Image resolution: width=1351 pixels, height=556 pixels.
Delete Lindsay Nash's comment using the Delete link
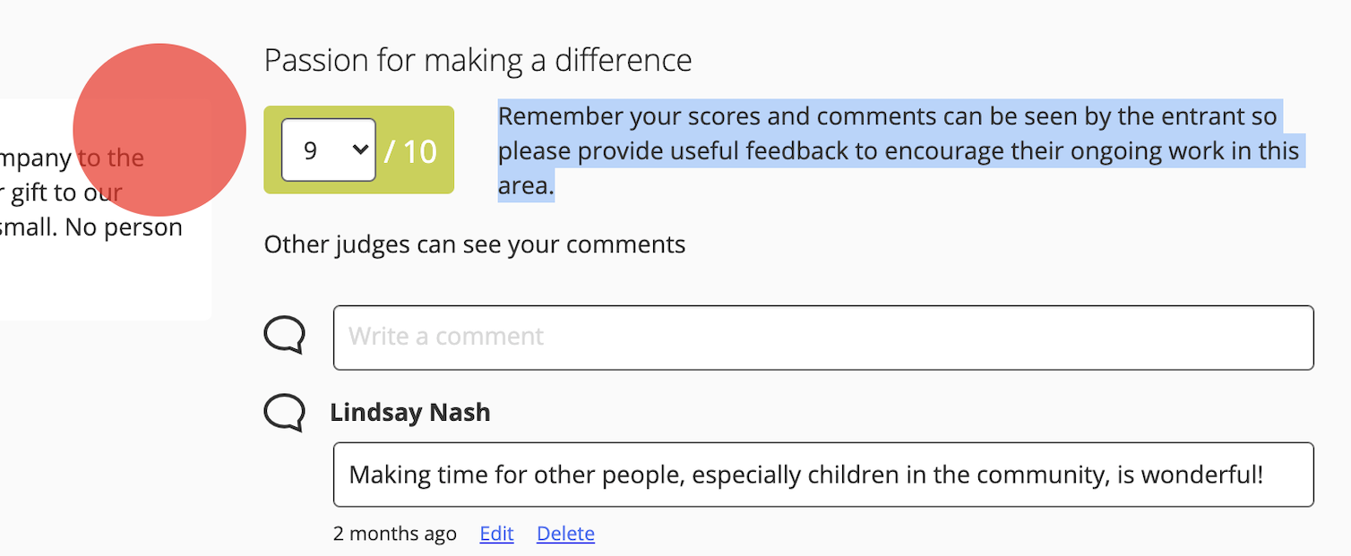(565, 533)
